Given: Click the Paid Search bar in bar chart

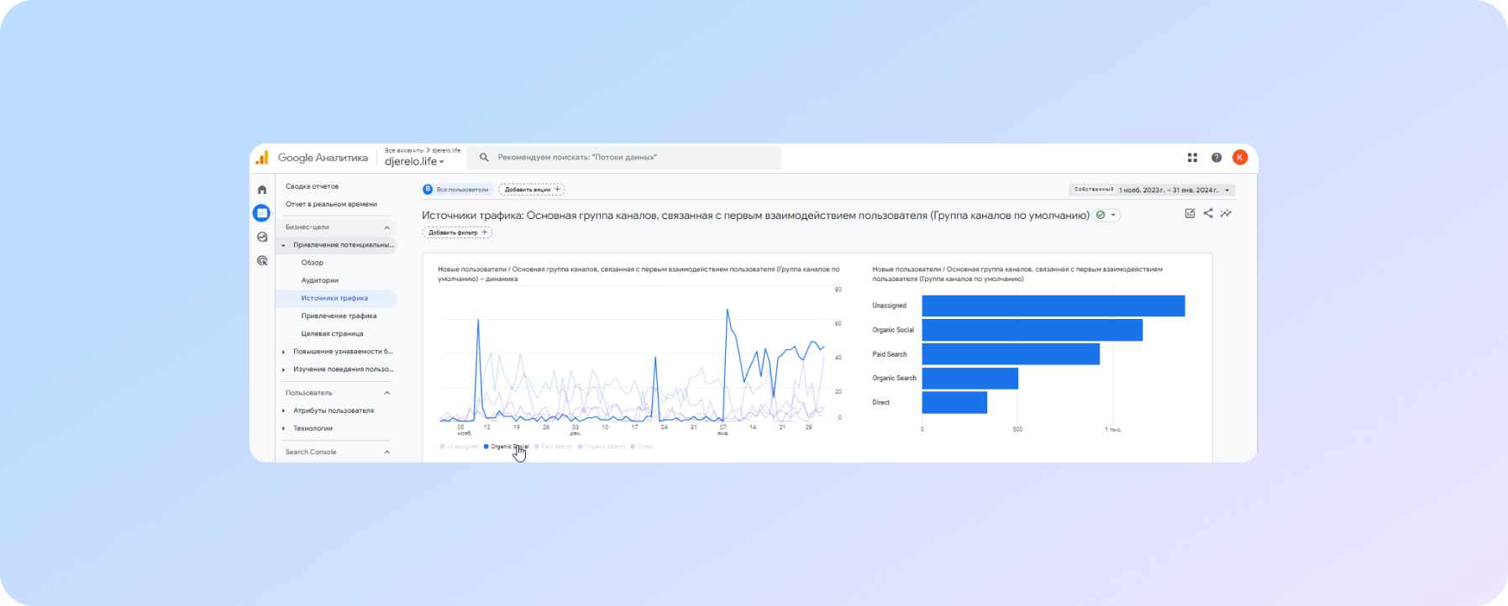Looking at the screenshot, I should click(x=1011, y=354).
